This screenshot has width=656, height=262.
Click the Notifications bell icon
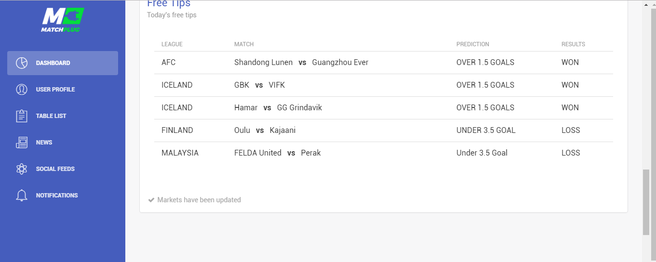click(21, 196)
